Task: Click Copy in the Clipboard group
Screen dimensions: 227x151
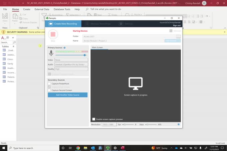Action: click(23, 19)
